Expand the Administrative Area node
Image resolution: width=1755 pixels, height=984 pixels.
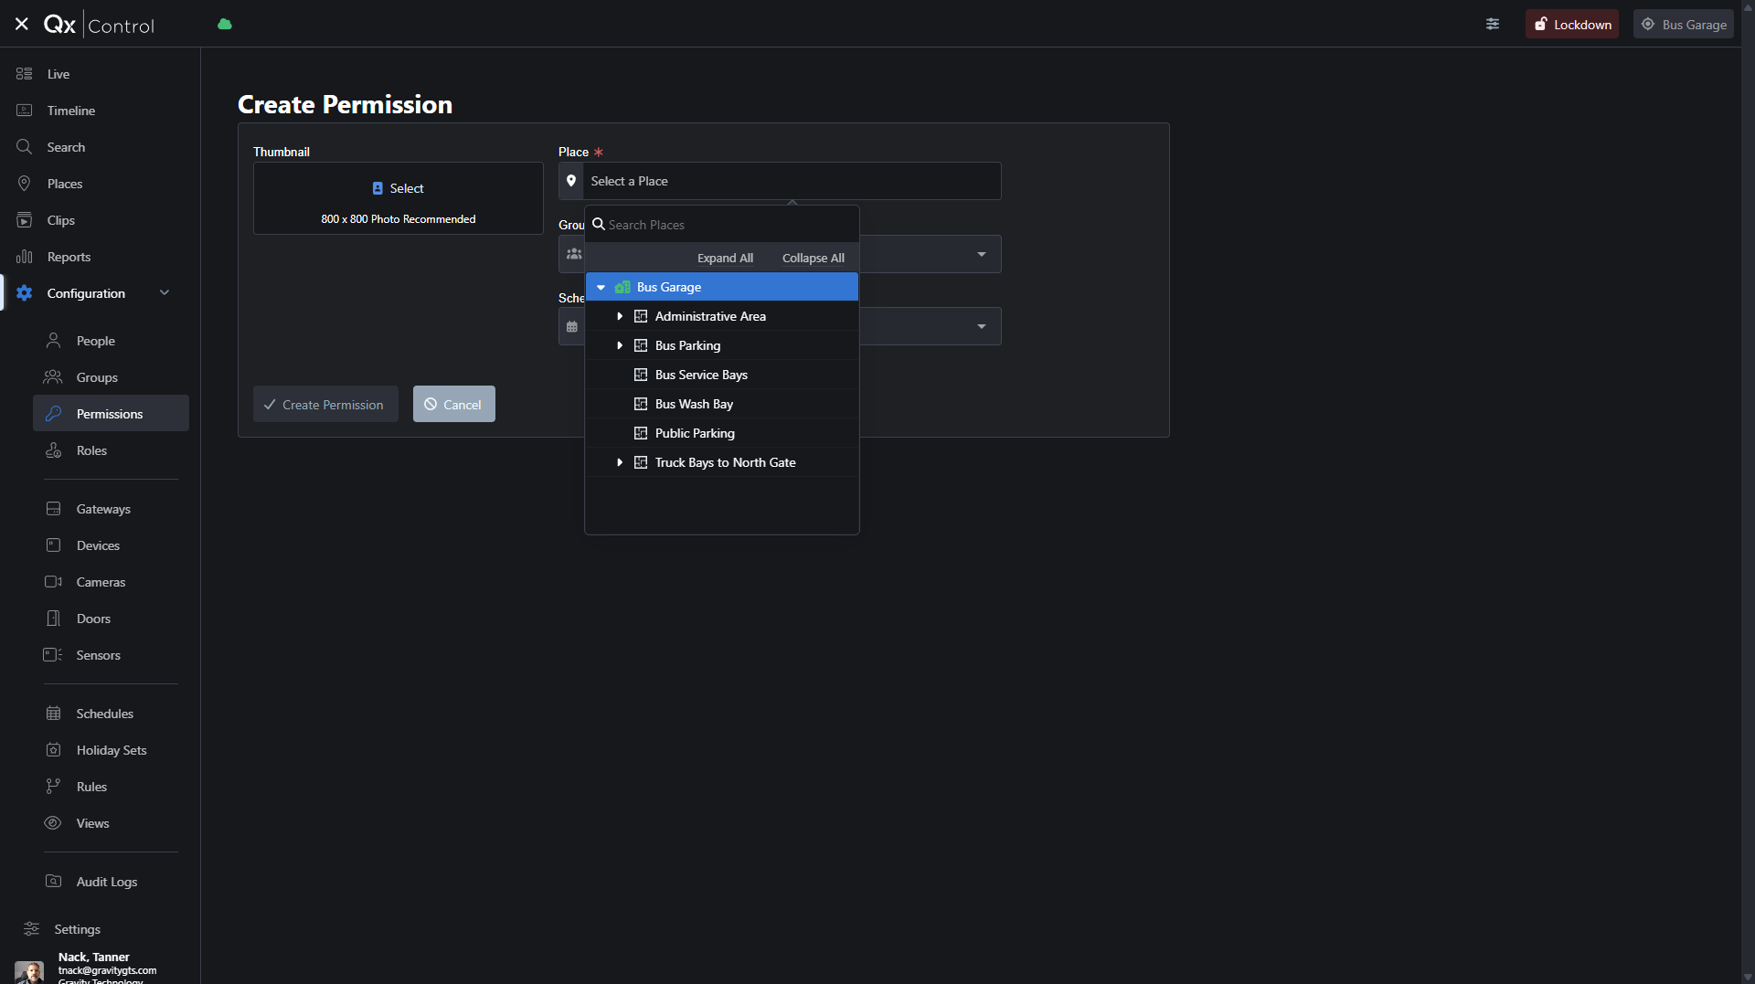click(620, 317)
